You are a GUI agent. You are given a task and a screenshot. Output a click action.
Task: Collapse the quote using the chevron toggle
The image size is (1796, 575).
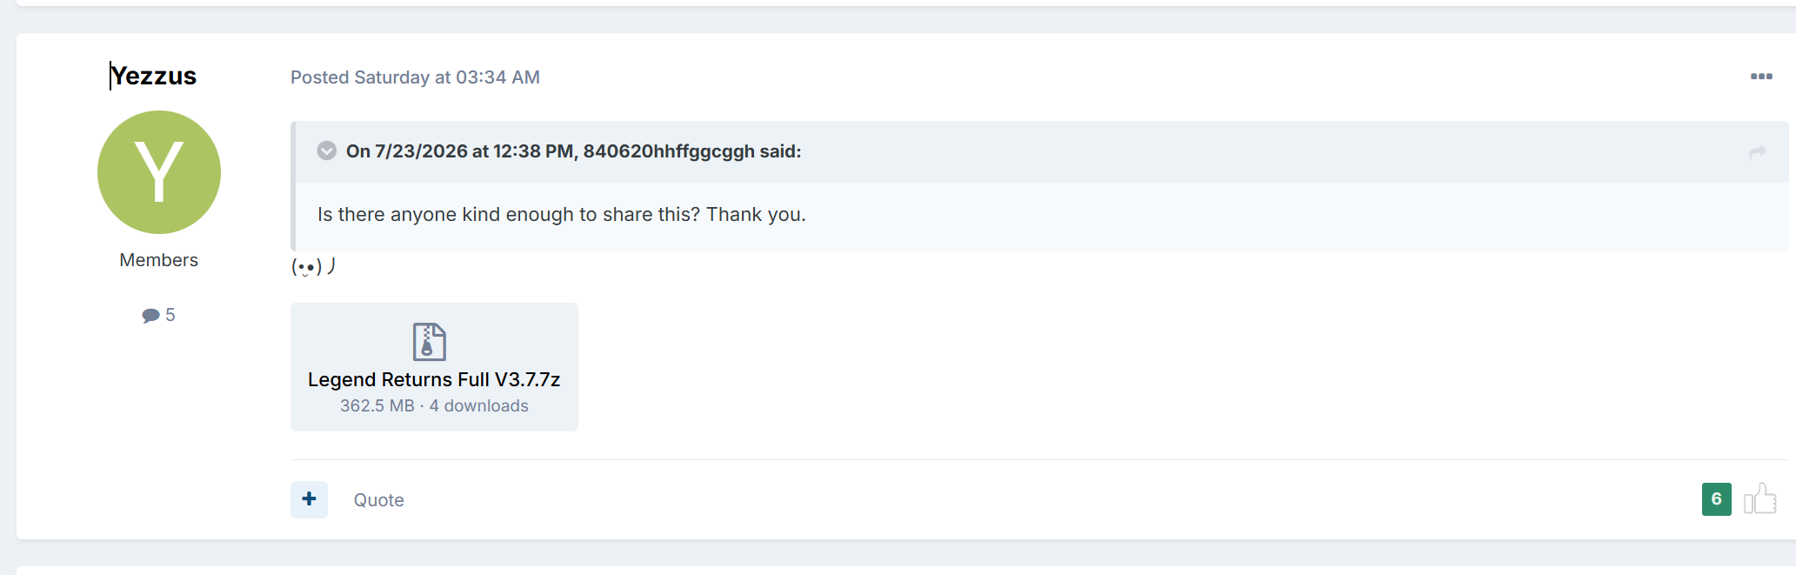point(326,150)
